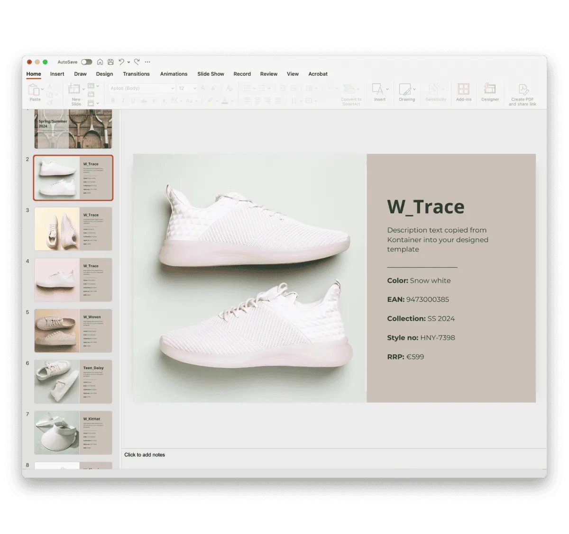This screenshot has height=534, width=569.
Task: Click Convert to SmartArt
Action: [x=351, y=94]
